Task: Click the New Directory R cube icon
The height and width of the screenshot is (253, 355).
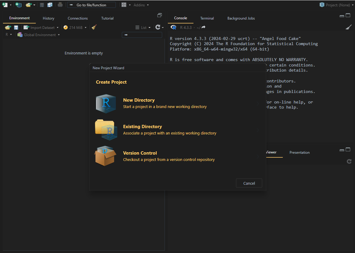Action: click(106, 104)
